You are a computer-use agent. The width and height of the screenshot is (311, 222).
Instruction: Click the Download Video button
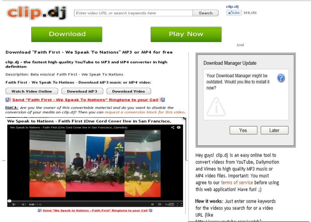[x=129, y=91]
